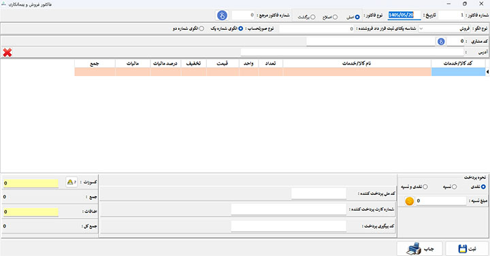This screenshot has height=256, width=490.
Task: Select the اصلی invoice type radio
Action: coord(357,17)
